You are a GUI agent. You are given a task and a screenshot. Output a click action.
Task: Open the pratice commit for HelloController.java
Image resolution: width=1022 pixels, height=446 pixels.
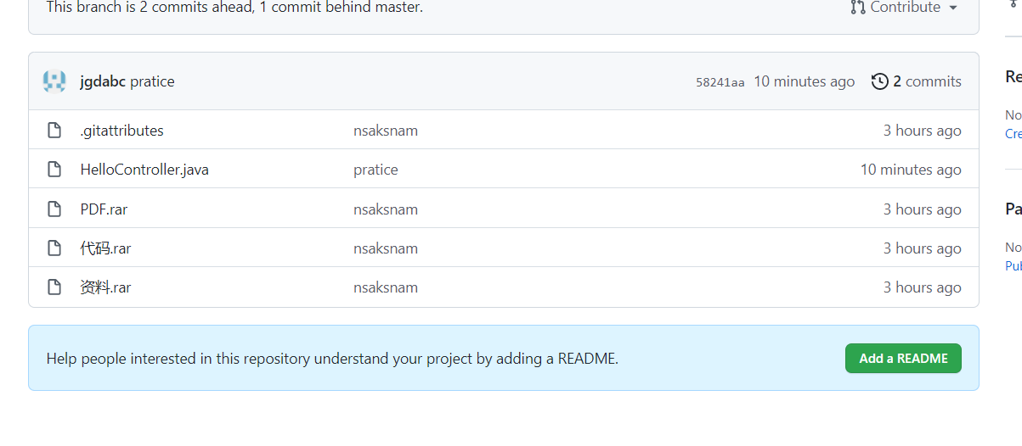click(375, 170)
